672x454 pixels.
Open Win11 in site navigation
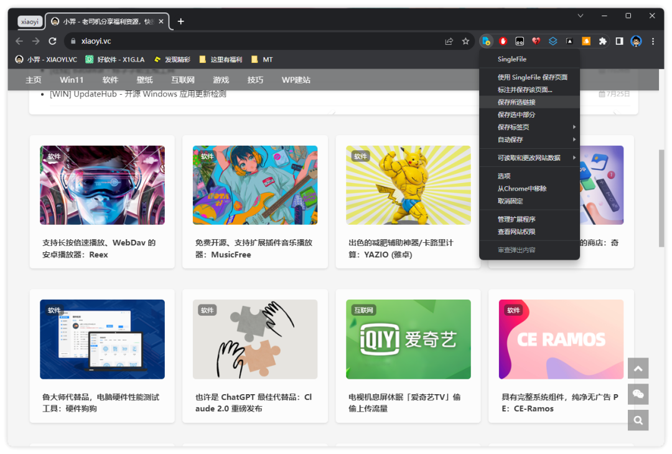pyautogui.click(x=72, y=80)
